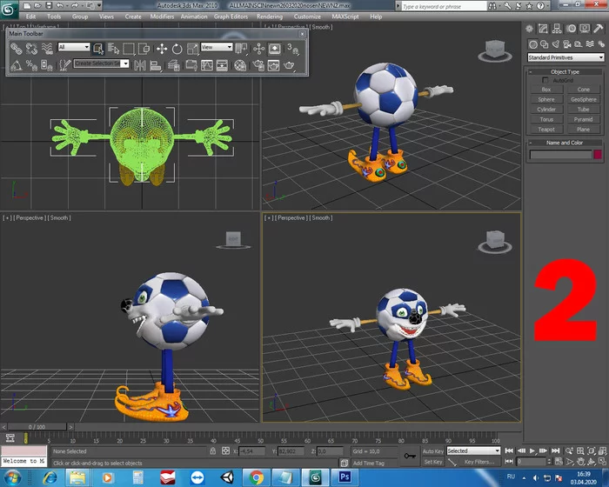Click Edit Named Selection Sets icon
Image resolution: width=609 pixels, height=487 pixels.
point(65,65)
